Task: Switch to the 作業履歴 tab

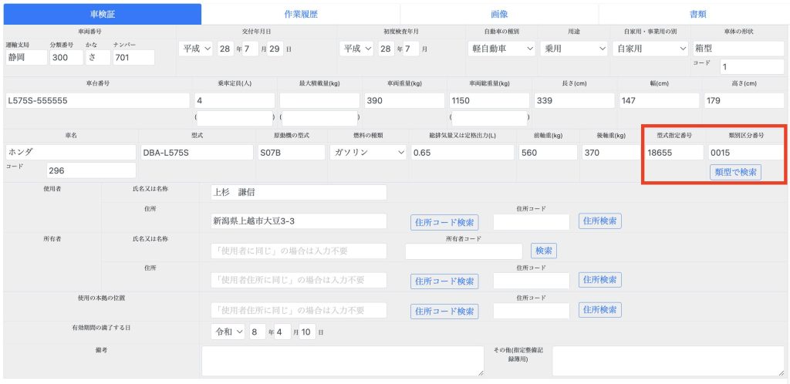Action: [300, 14]
